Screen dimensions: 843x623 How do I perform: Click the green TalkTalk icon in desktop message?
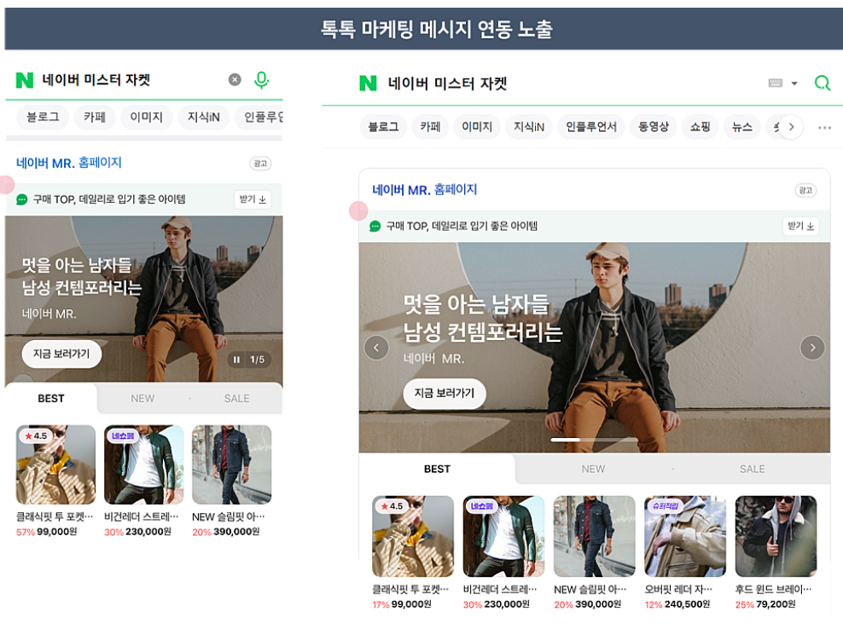pyautogui.click(x=375, y=226)
